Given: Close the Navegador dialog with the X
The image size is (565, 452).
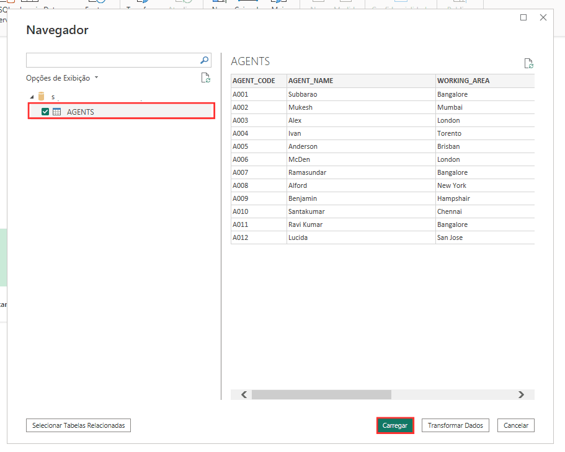Looking at the screenshot, I should (x=543, y=17).
